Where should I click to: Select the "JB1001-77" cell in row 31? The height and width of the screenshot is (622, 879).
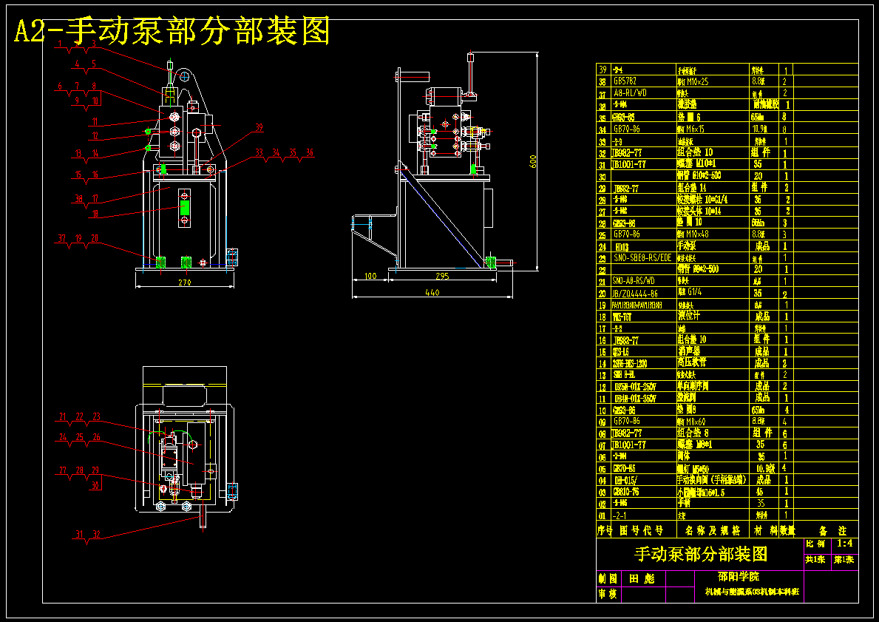click(x=630, y=164)
